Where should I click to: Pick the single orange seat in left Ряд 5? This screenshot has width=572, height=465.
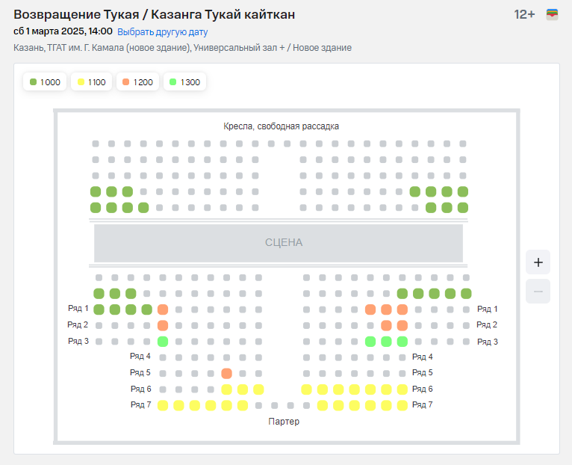point(227,373)
